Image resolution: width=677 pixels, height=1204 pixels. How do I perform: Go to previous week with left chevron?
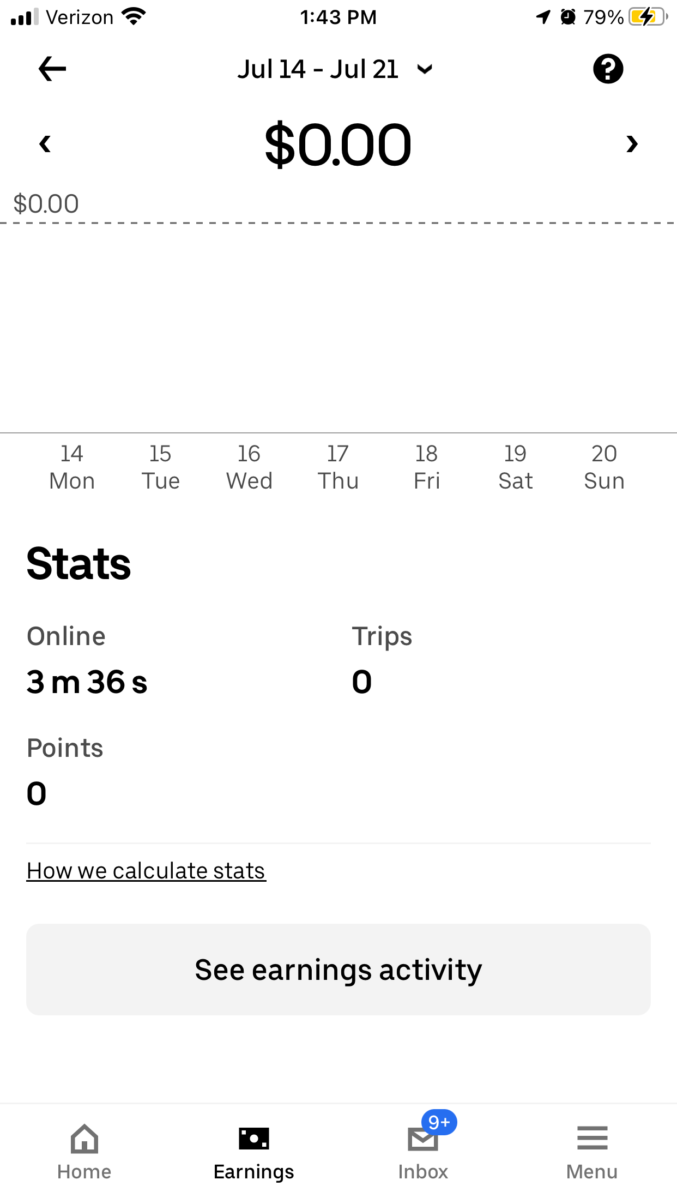coord(45,144)
